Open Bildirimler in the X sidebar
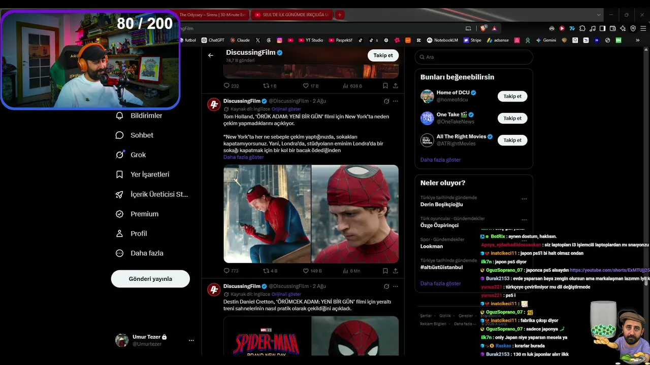The image size is (650, 365). tap(139, 116)
